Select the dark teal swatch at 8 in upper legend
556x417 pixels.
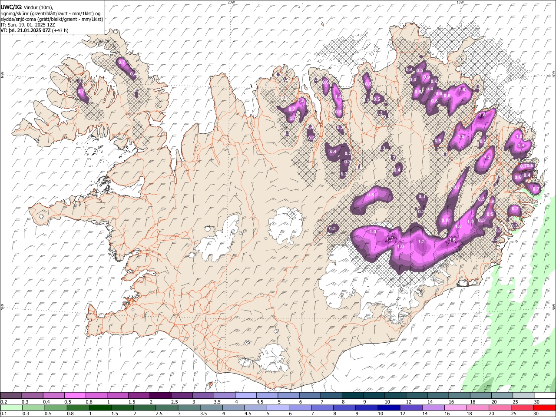click(x=353, y=395)
